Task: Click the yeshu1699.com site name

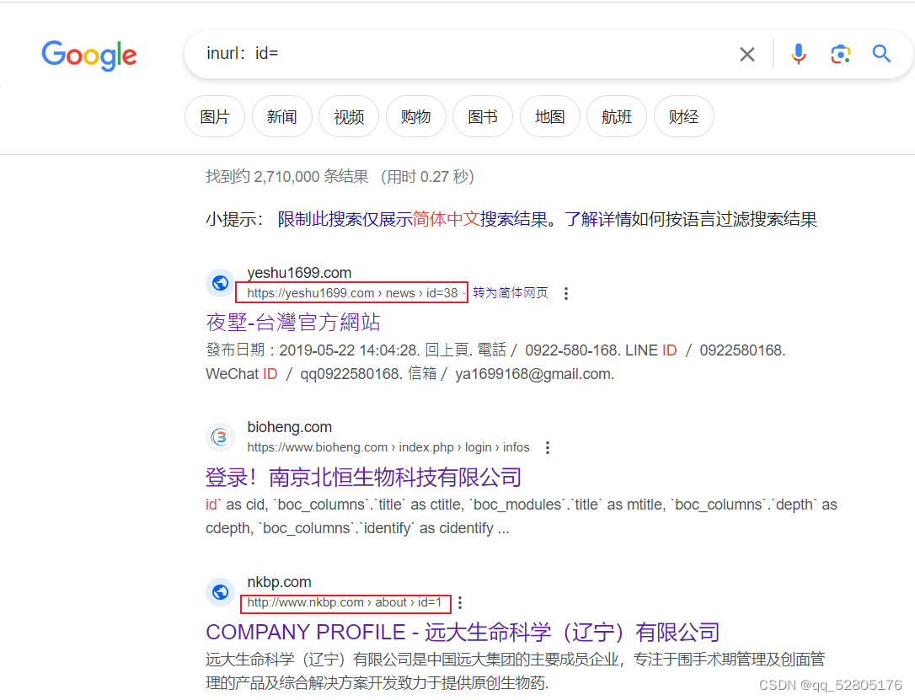Action: tap(299, 272)
